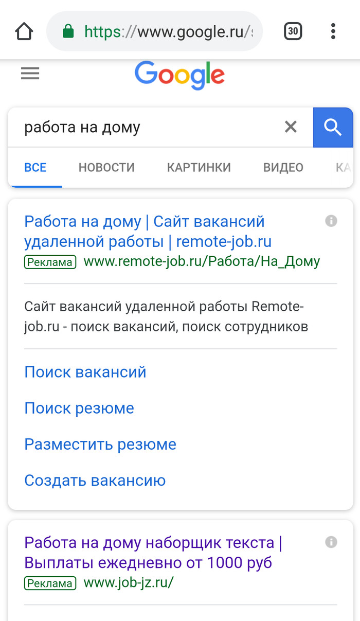360x621 pixels.
Task: Switch to the Новости tab
Action: 106,167
